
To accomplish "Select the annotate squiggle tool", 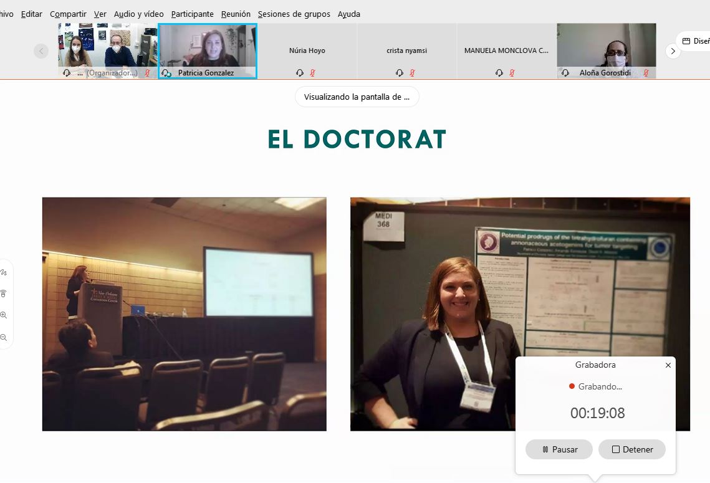I will click(x=4, y=272).
